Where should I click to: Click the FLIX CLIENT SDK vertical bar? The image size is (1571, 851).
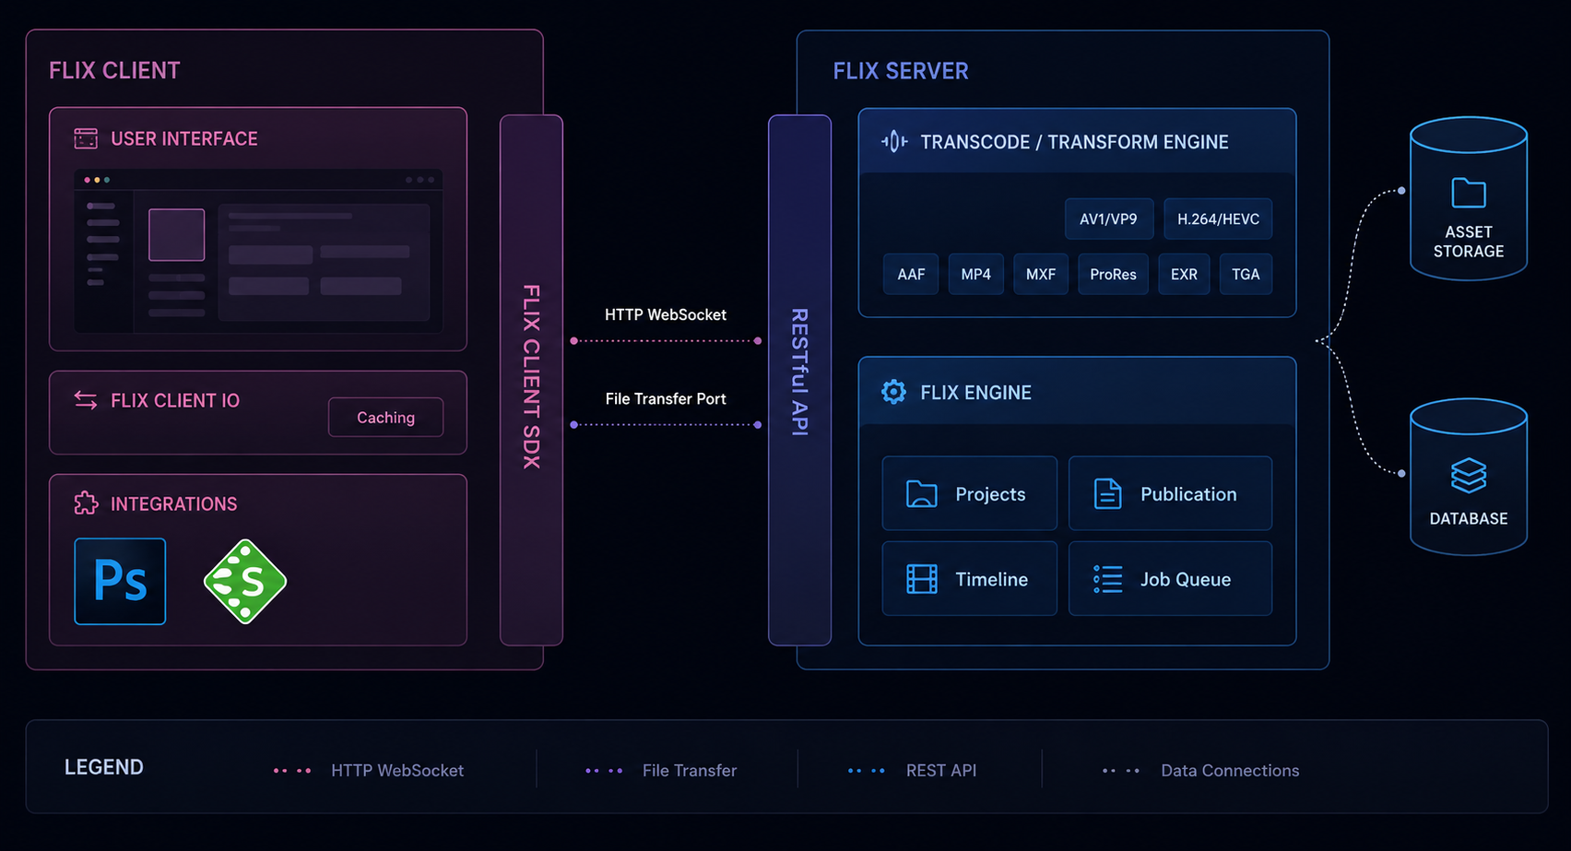(531, 380)
